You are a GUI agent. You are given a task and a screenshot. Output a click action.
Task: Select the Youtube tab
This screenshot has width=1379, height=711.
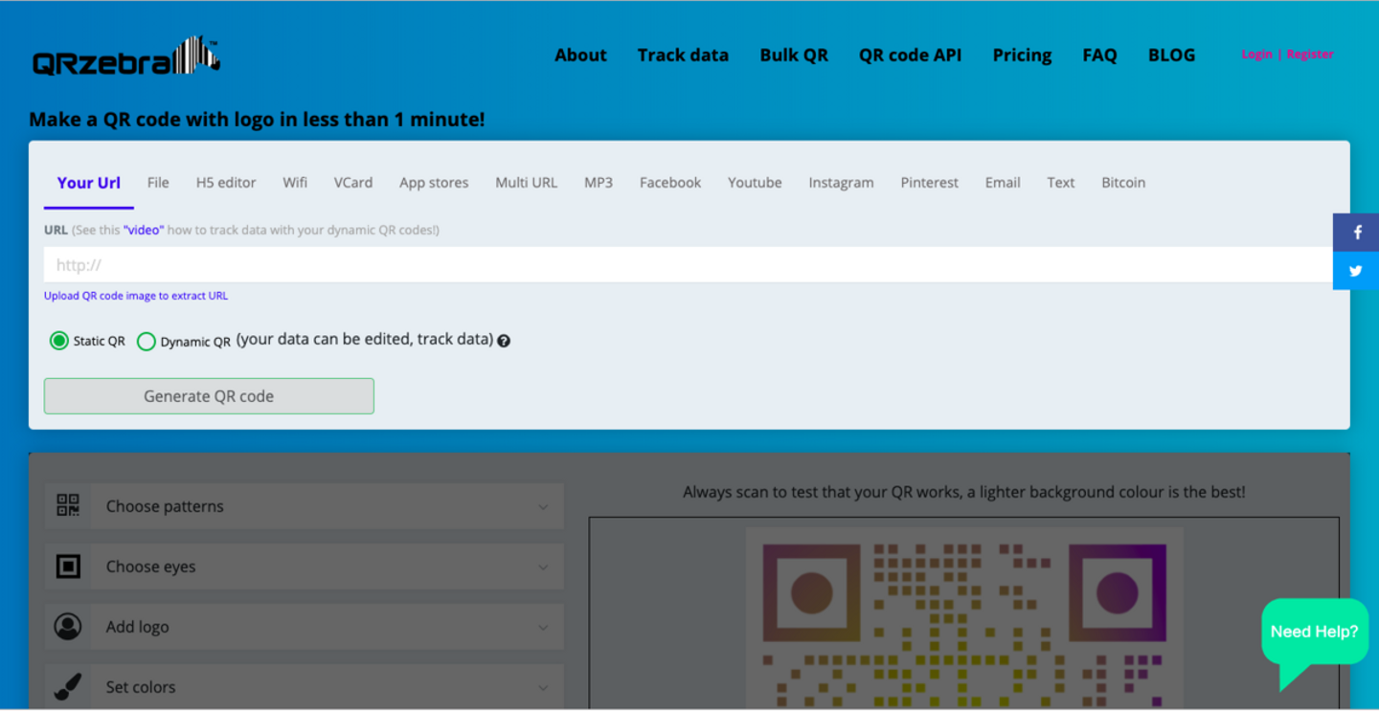pos(755,183)
